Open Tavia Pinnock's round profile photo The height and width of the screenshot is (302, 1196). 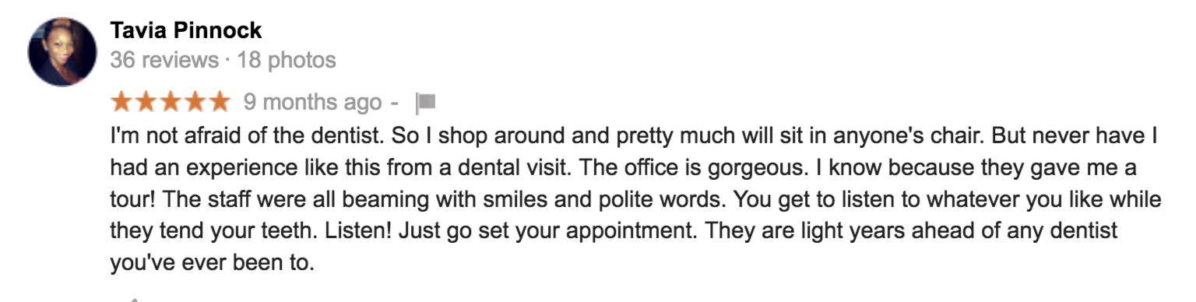pyautogui.click(x=62, y=53)
